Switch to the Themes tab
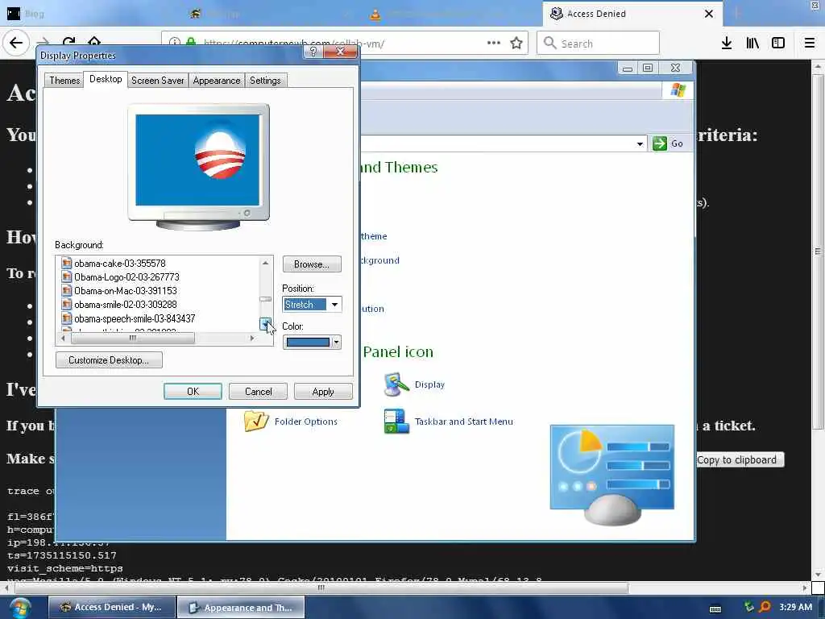The width and height of the screenshot is (825, 619). tap(64, 81)
